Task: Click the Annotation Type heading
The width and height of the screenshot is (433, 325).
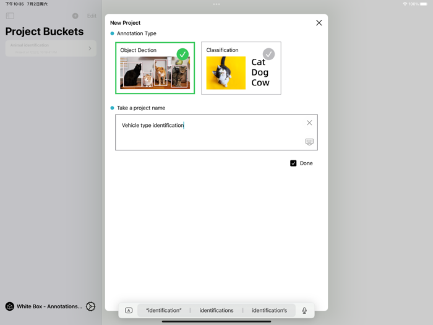Action: (137, 33)
